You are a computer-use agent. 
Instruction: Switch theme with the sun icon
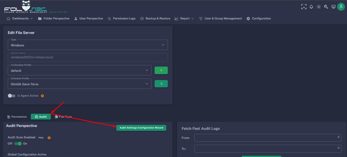coord(319,7)
